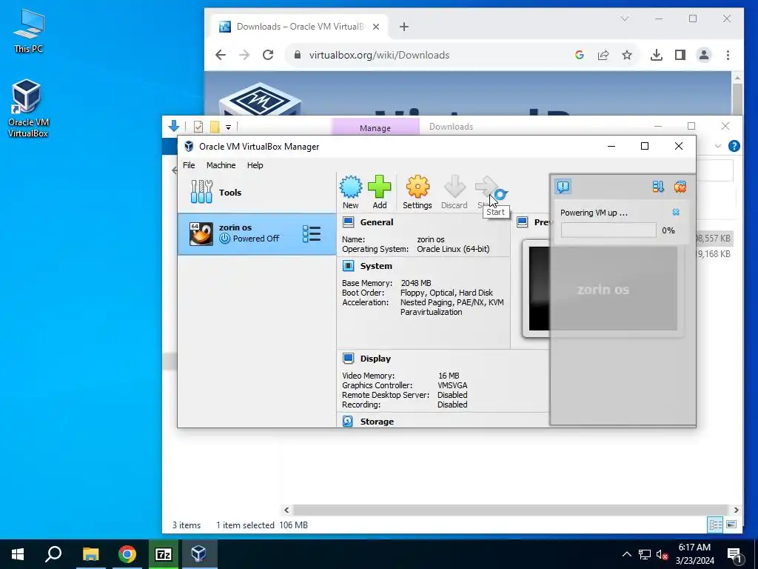Open the Windows action center notifications icon
This screenshot has width=758, height=569.
point(734,554)
